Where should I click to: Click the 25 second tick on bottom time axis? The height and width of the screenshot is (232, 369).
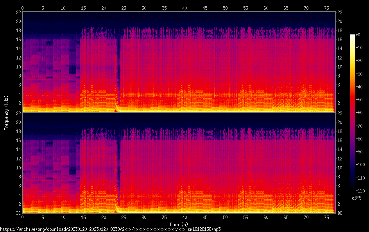(x=124, y=217)
